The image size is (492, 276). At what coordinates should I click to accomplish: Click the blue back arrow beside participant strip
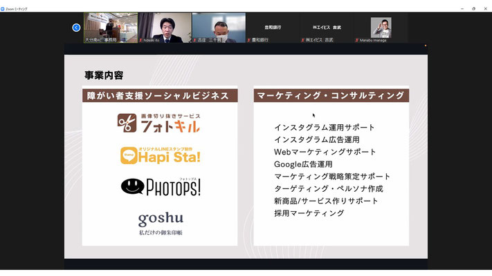76,28
